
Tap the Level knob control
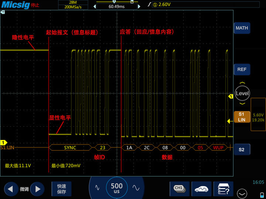tap(242, 93)
